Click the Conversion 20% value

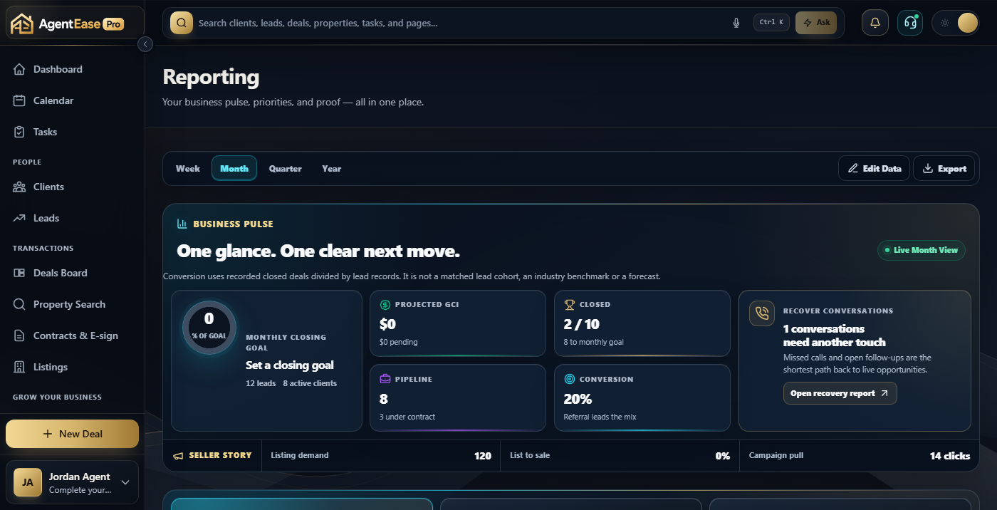578,399
